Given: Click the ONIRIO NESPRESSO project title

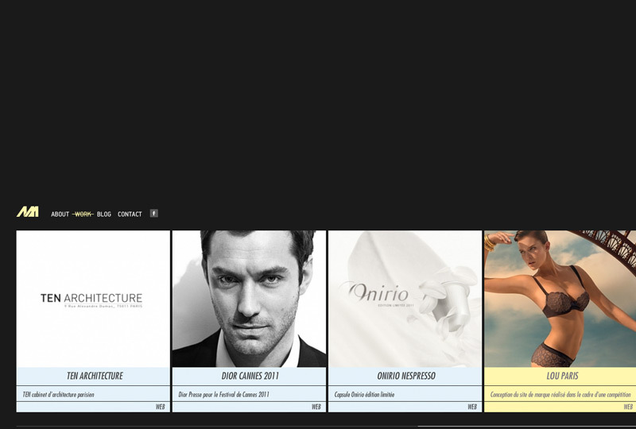Looking at the screenshot, I should [406, 376].
